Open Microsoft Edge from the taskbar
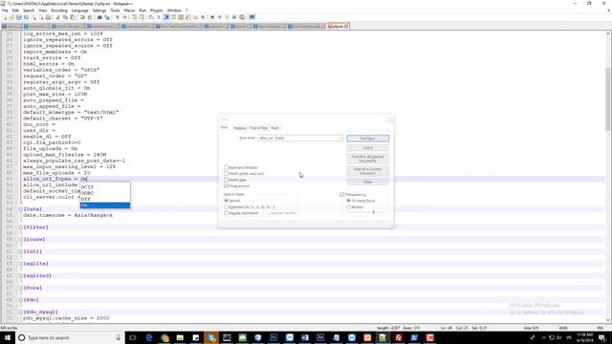This screenshot has width=612, height=344. pos(149,337)
